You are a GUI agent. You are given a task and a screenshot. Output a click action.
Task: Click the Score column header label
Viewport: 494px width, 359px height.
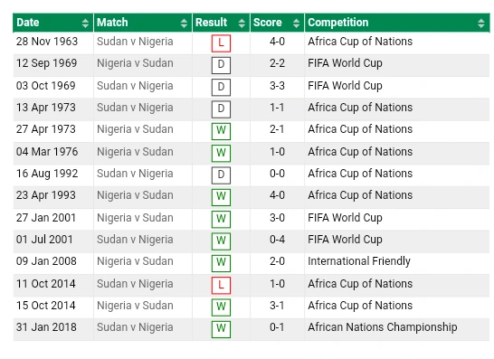point(268,23)
